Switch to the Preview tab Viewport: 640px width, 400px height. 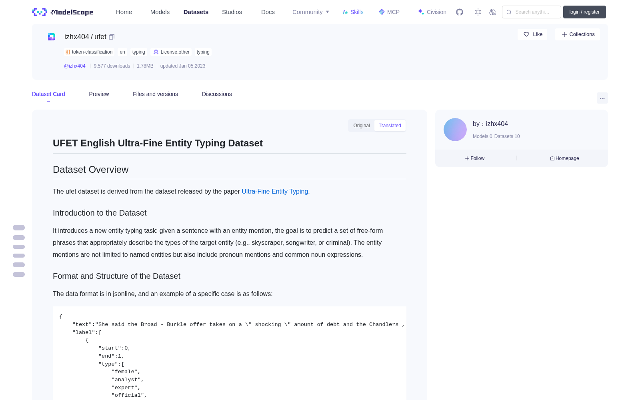coord(99,94)
